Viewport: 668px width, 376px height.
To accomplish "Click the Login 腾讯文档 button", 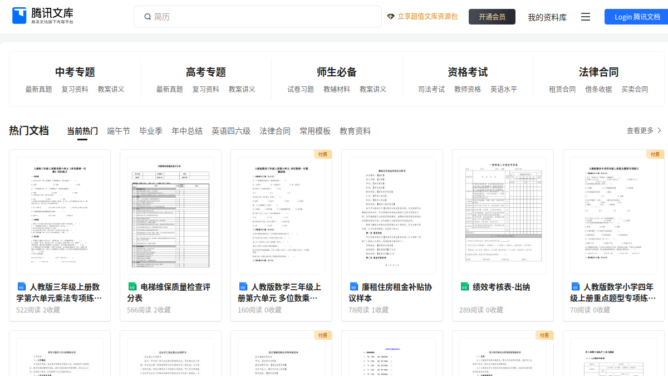I will (x=636, y=17).
